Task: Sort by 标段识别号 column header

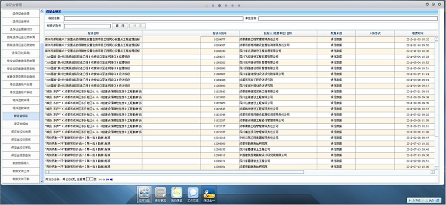Action: pyautogui.click(x=220, y=33)
